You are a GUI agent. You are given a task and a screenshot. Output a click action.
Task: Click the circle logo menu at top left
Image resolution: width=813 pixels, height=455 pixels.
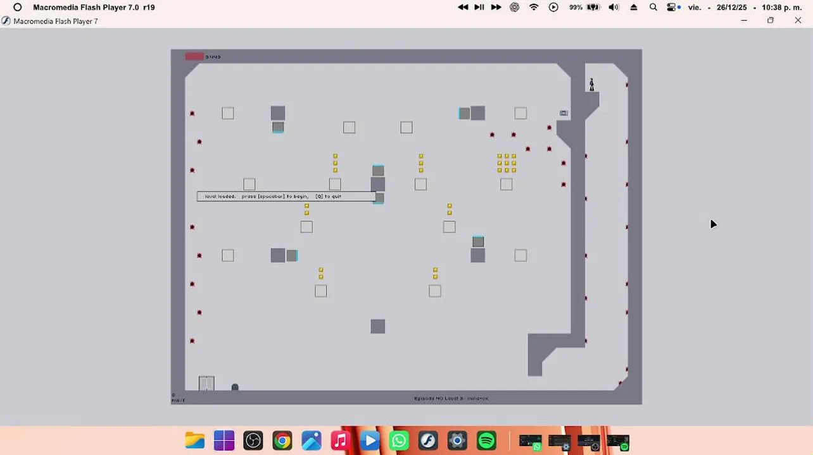click(18, 7)
